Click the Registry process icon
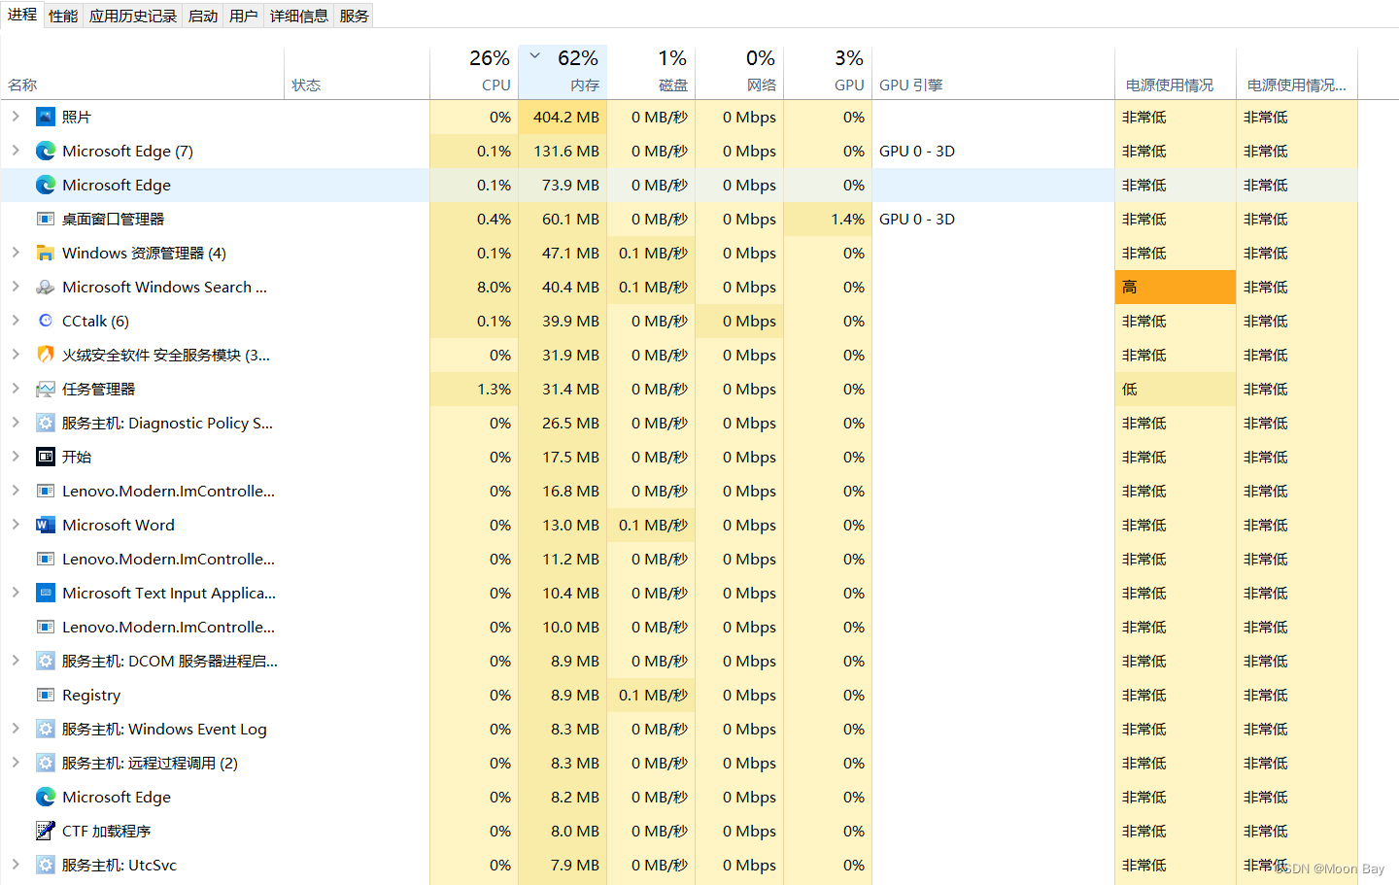The image size is (1399, 885). pyautogui.click(x=45, y=695)
